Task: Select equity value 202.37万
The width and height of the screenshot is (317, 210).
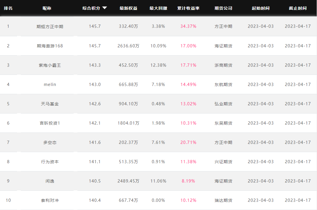Action: pos(128,142)
